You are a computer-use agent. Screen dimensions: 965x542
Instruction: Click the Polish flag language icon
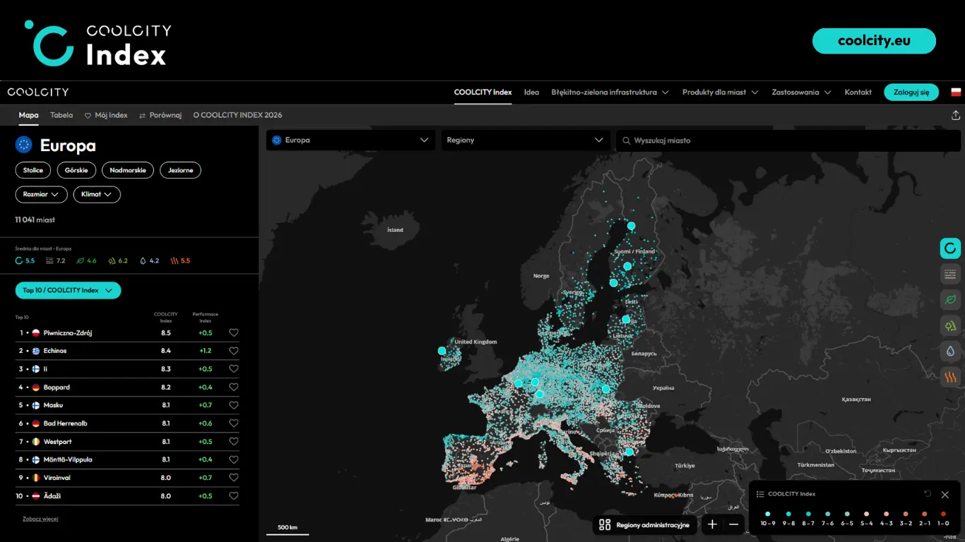pos(956,92)
